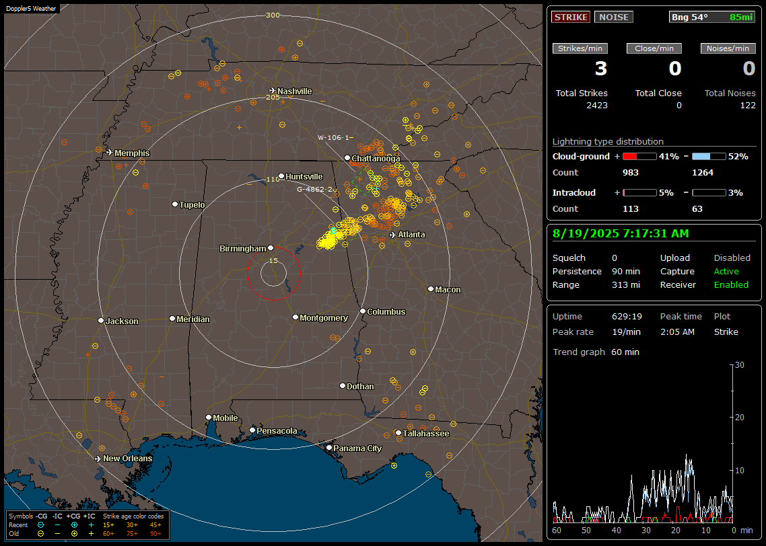Click the NOISE indicator
The height and width of the screenshot is (546, 766).
click(614, 17)
